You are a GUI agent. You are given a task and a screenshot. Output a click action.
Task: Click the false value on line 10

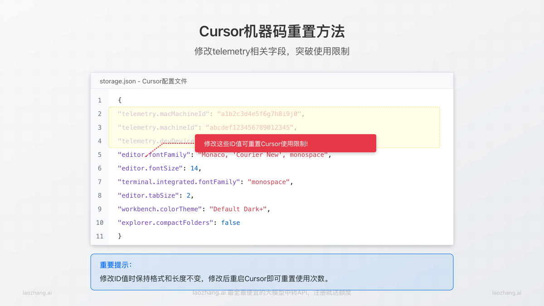click(231, 223)
